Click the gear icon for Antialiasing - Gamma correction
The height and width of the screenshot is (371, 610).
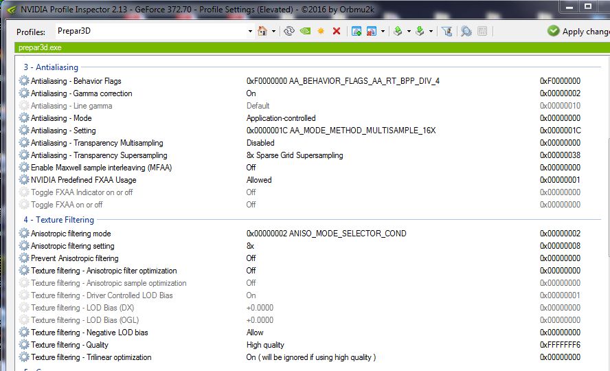[x=24, y=93]
